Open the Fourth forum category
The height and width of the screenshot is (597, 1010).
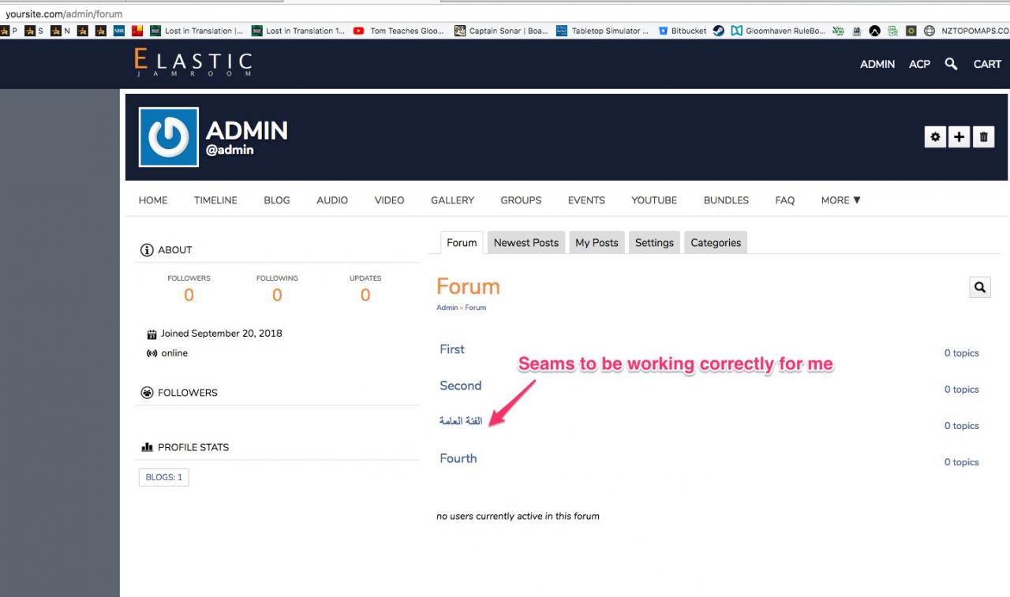point(458,458)
